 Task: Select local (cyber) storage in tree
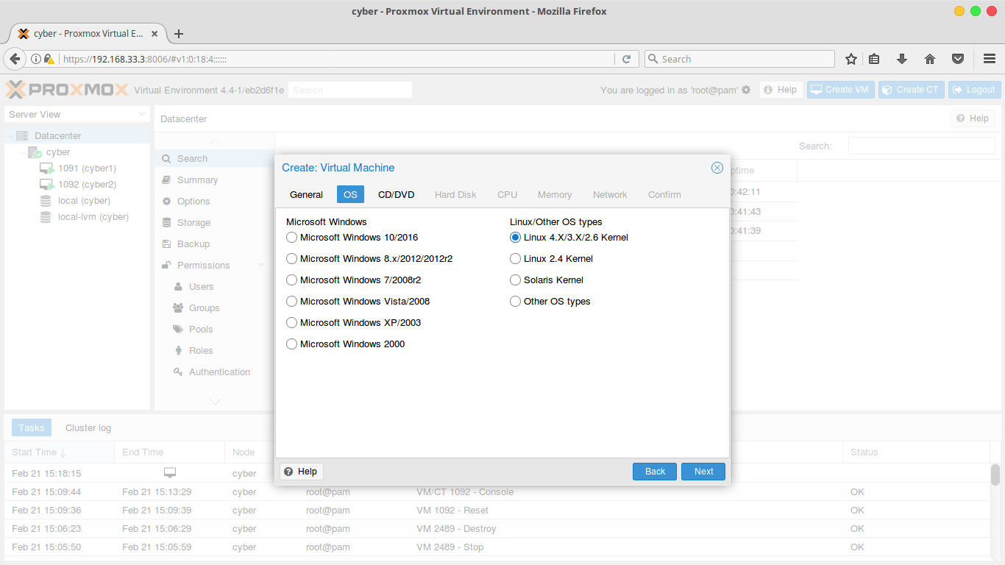coord(84,201)
